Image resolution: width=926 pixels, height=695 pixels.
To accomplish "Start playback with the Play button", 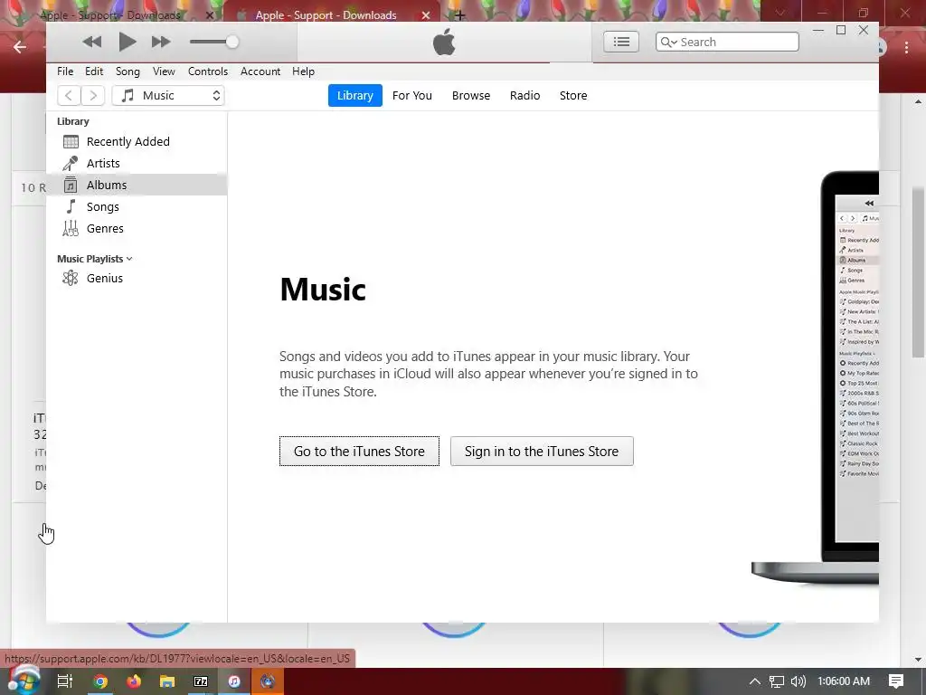I will (127, 42).
